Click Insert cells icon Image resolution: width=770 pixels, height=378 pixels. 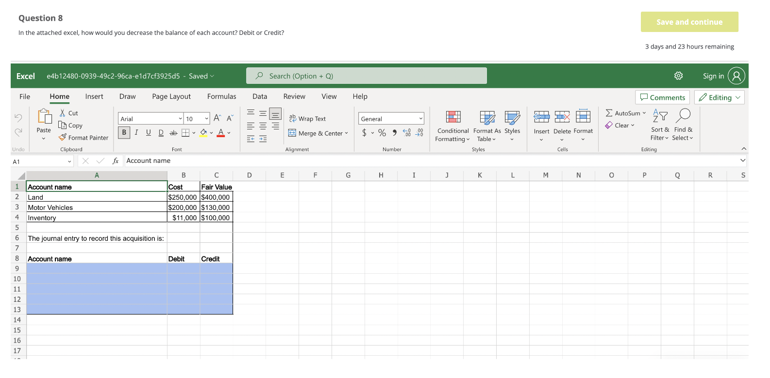(541, 117)
